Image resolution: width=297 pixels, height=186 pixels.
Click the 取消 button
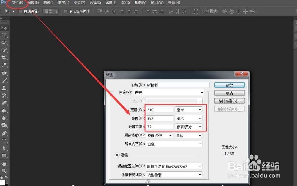tap(229, 93)
